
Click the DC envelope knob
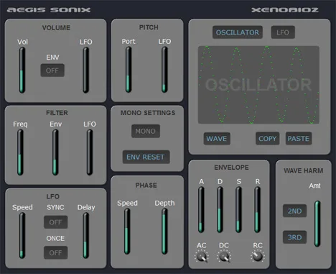tap(224, 257)
